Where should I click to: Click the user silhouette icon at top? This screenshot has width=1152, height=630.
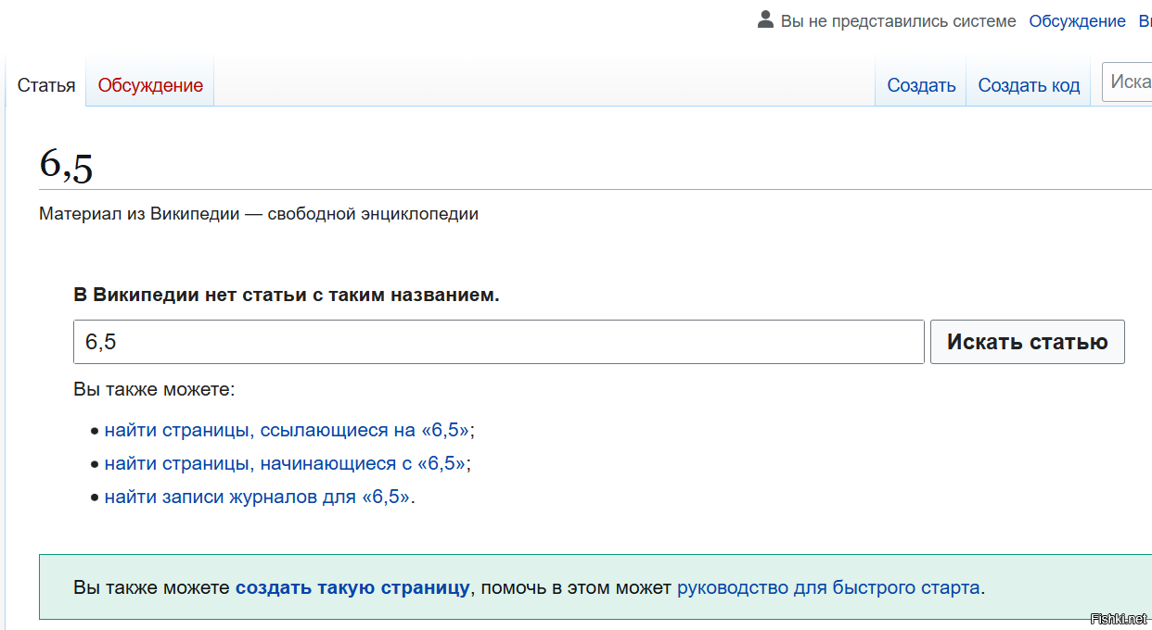765,19
